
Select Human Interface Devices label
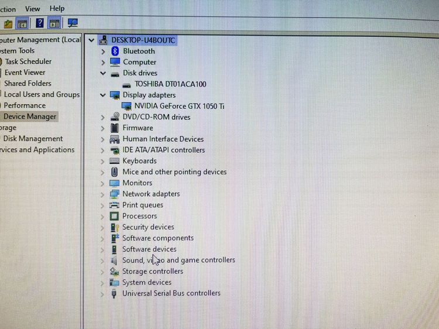163,139
